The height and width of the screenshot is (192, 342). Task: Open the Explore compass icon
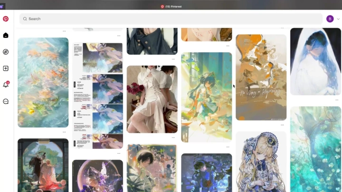(6, 52)
